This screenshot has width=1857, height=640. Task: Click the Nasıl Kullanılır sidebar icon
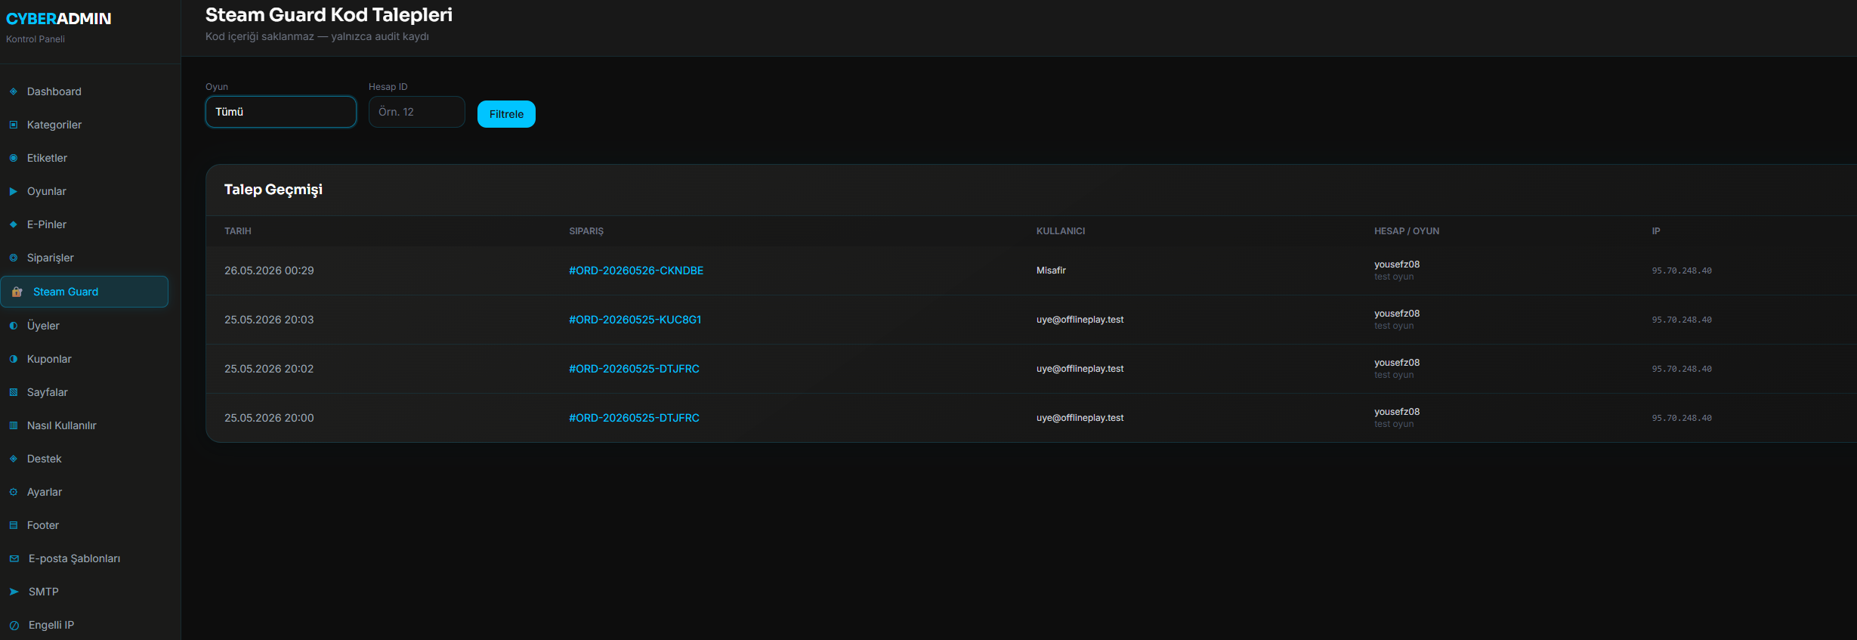[x=14, y=425]
